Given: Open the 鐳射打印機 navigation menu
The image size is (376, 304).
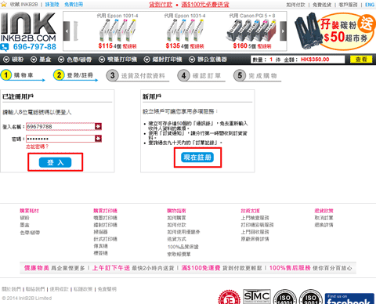Looking at the screenshot, I should click(x=163, y=60).
